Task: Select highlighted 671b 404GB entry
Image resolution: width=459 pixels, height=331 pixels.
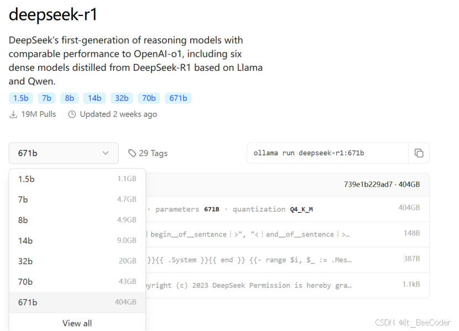Action: pos(77,302)
